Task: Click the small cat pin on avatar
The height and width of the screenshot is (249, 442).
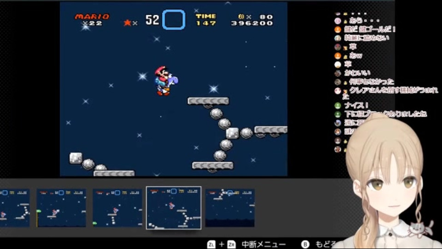Action: click(419, 229)
